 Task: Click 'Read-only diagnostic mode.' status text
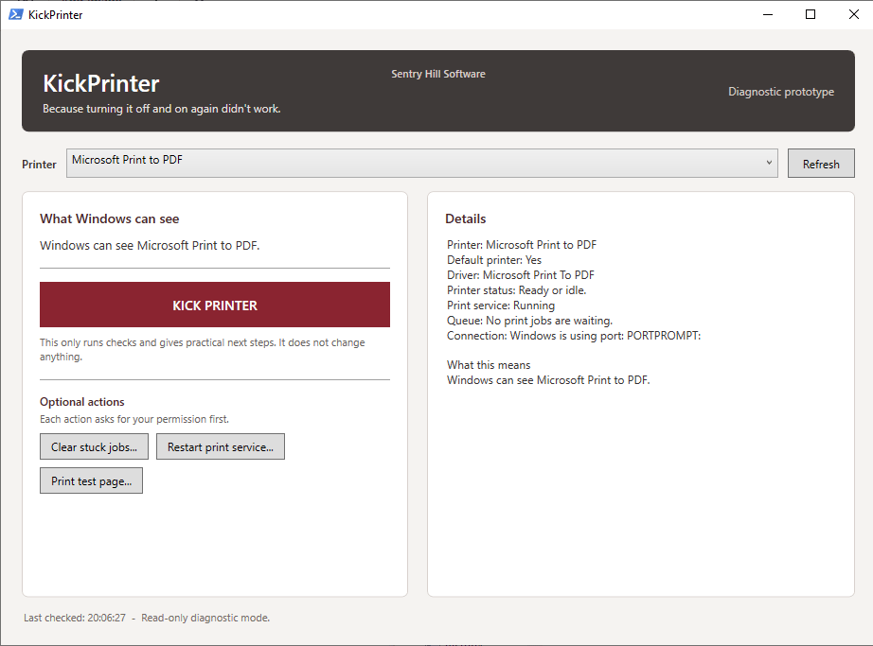pyautogui.click(x=205, y=618)
